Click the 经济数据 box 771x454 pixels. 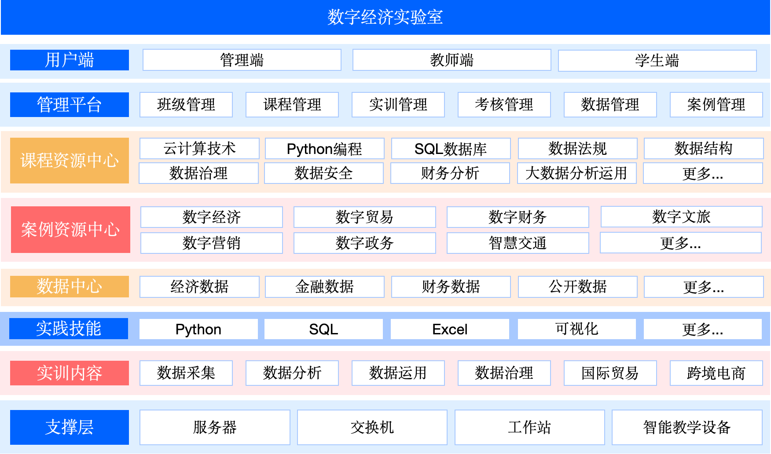pyautogui.click(x=199, y=287)
